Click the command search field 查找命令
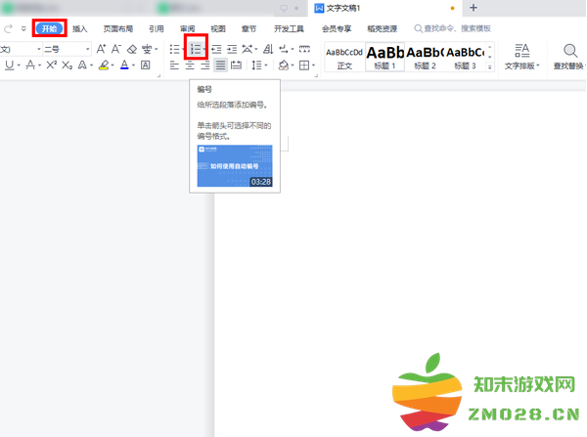The height and width of the screenshot is (437, 587). pos(453,28)
